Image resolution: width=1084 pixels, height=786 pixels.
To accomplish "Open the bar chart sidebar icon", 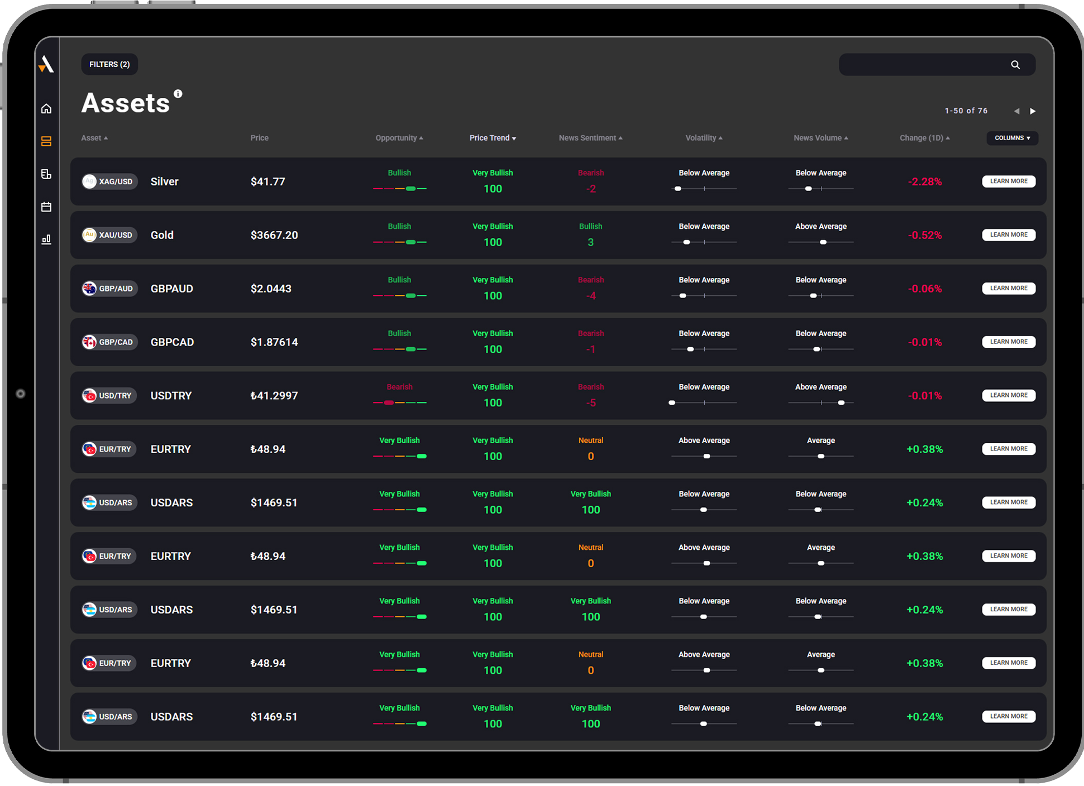I will [46, 239].
